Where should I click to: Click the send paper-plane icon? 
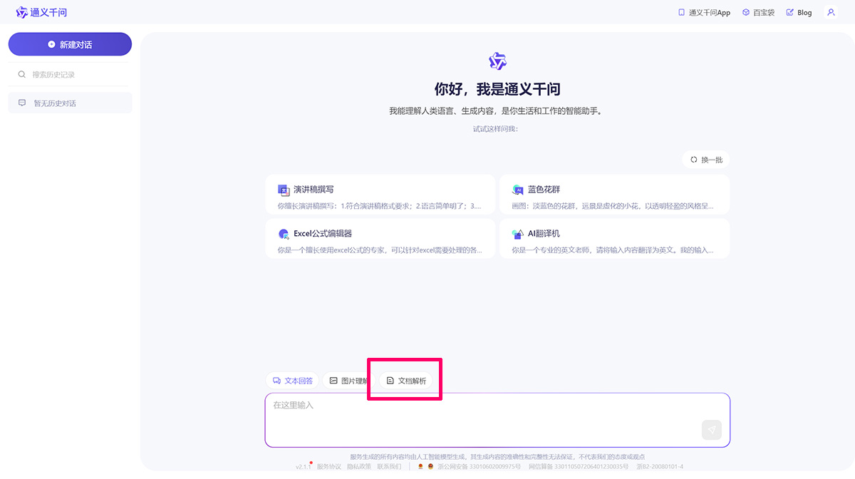pos(711,430)
